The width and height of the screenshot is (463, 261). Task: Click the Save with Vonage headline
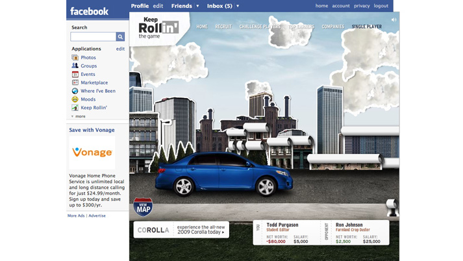(x=92, y=130)
